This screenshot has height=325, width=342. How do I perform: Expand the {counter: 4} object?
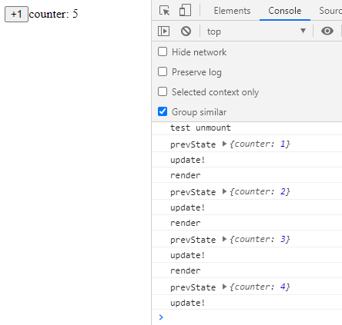click(224, 287)
